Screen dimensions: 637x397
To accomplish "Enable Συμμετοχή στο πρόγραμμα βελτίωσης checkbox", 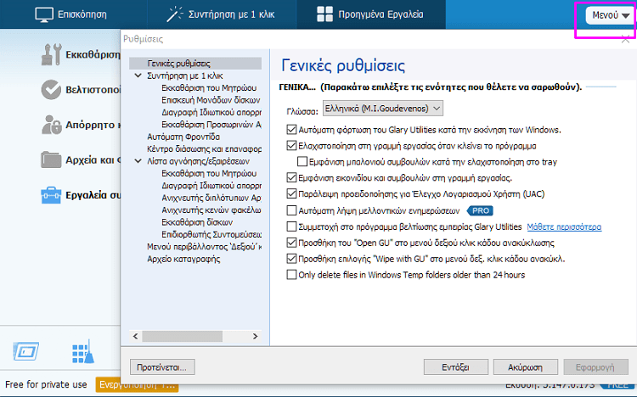I will coord(291,226).
